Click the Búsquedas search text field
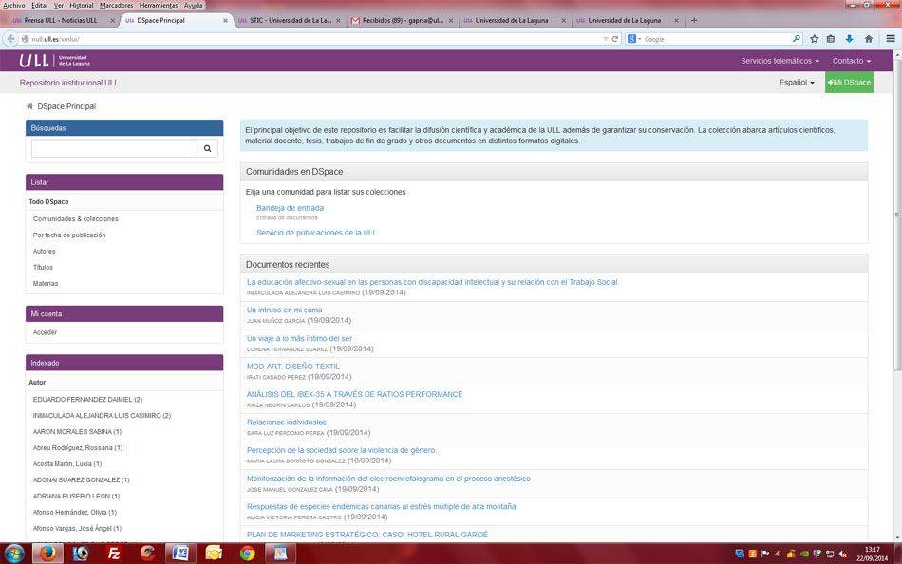902x564 pixels. tap(114, 148)
